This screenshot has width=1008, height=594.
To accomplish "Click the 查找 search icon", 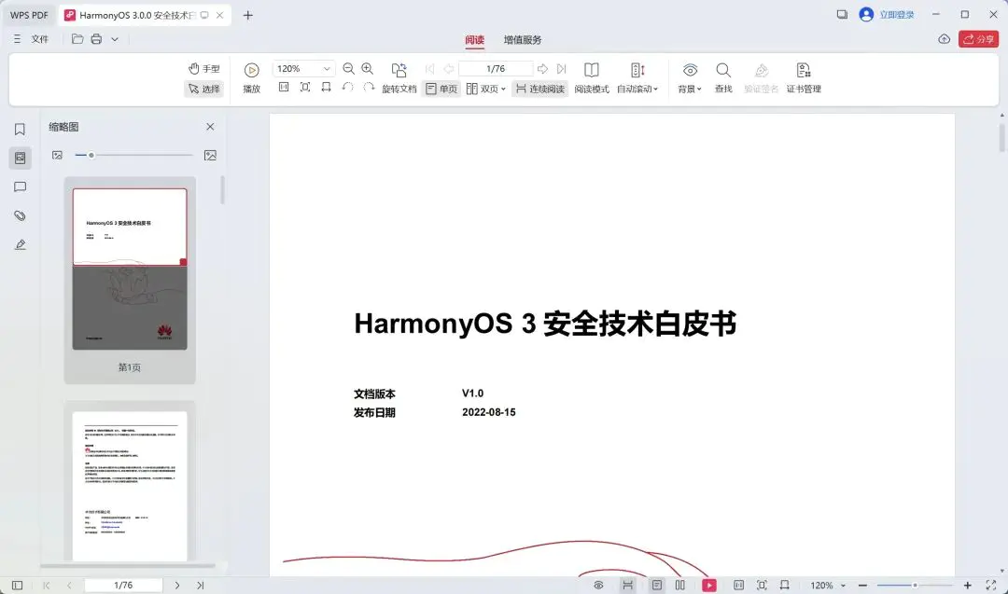I will pos(723,78).
